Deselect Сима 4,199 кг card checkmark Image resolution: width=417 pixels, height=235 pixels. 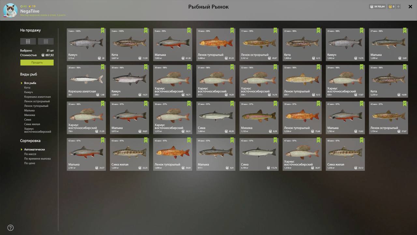click(x=276, y=140)
